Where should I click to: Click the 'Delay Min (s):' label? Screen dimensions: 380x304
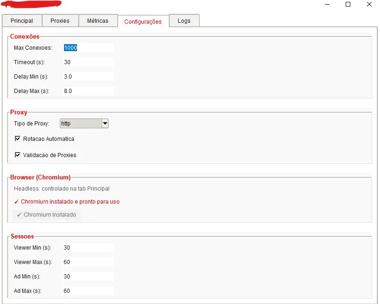pyautogui.click(x=31, y=77)
